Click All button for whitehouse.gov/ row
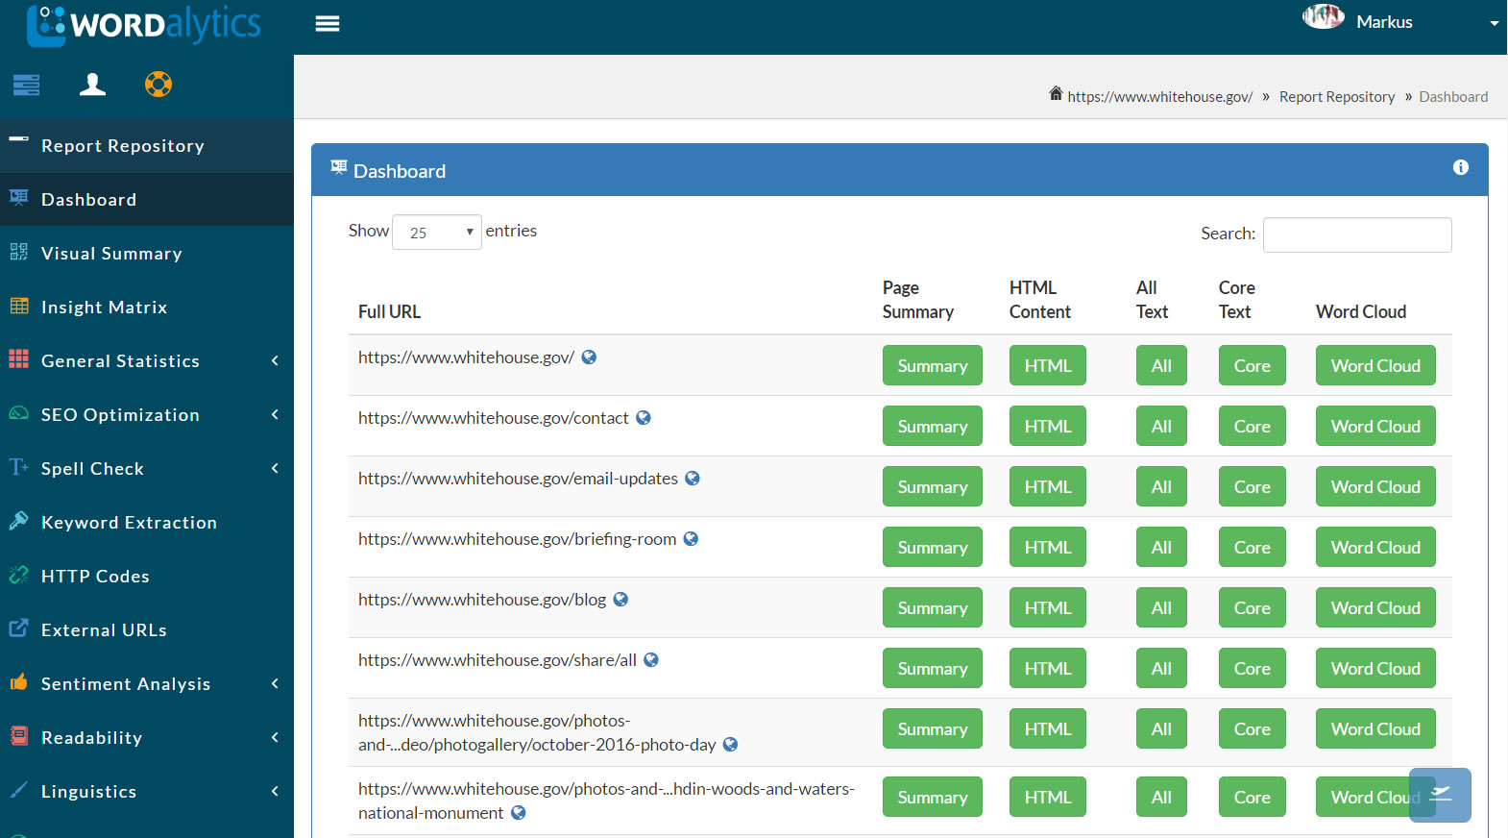 (1161, 365)
